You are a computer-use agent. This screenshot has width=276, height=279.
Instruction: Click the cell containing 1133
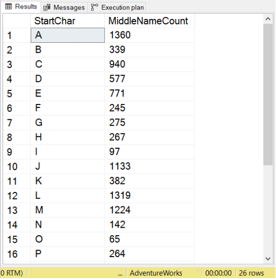[x=149, y=167]
